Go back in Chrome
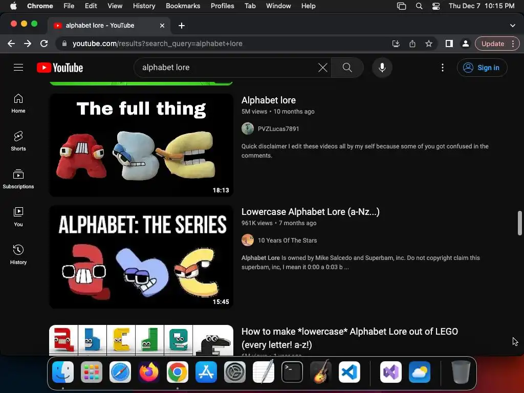Screen dimensions: 524x393 [11, 43]
